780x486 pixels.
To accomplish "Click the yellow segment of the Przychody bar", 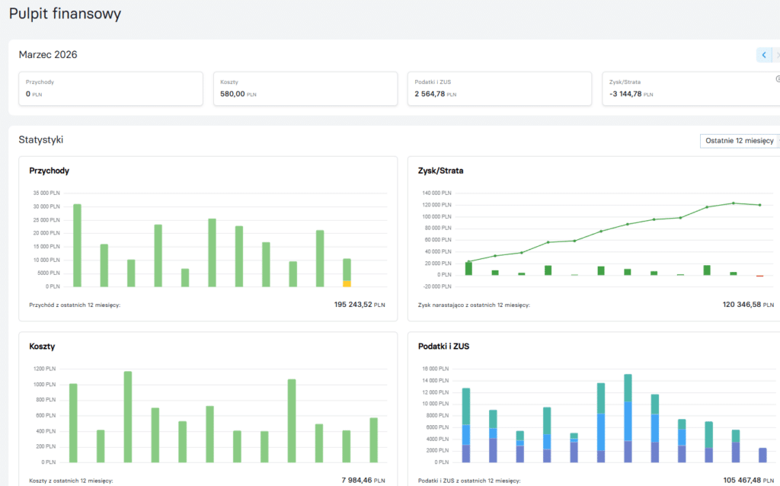I will pyautogui.click(x=347, y=283).
